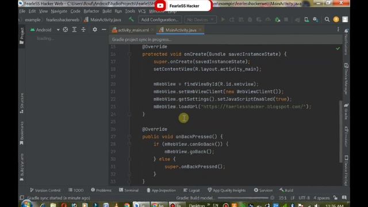Screen dimensions: 368x207
Task: Open App Quality Insights tool window
Action: [x=227, y=190]
